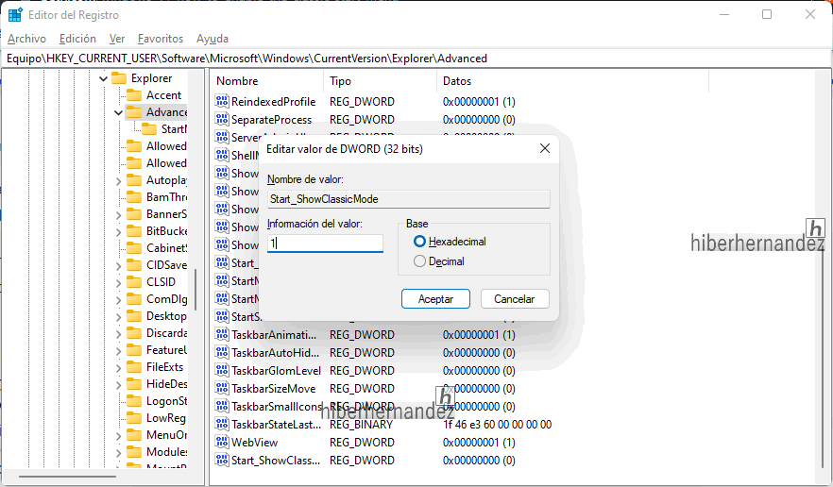This screenshot has height=487, width=833.
Task: Expand the BitBucket tree node
Action: point(118,232)
